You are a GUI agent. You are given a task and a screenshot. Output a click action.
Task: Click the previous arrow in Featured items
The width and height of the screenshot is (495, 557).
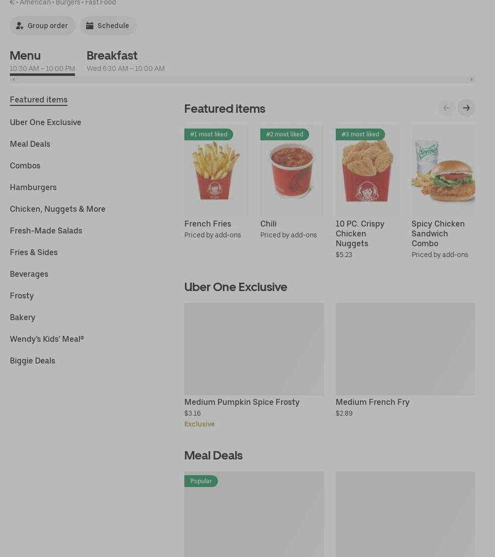pos(447,108)
